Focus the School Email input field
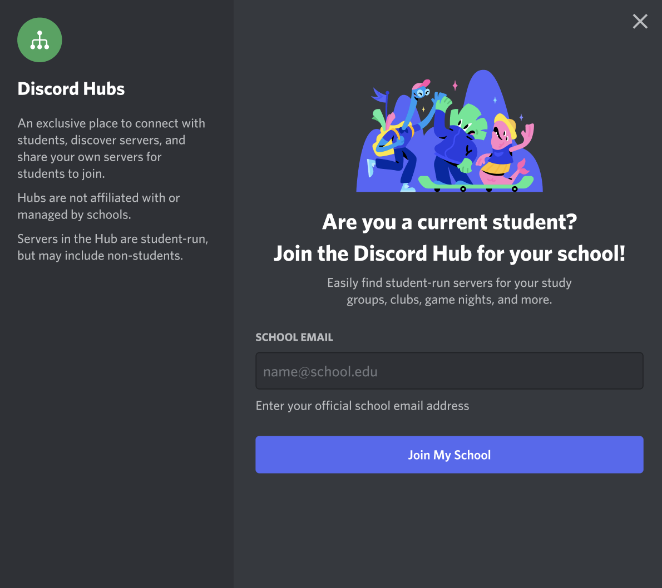This screenshot has height=588, width=662. point(449,371)
